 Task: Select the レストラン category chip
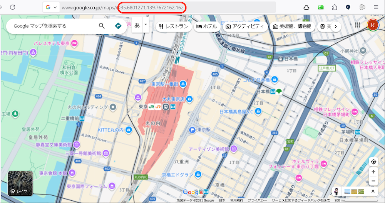click(173, 26)
